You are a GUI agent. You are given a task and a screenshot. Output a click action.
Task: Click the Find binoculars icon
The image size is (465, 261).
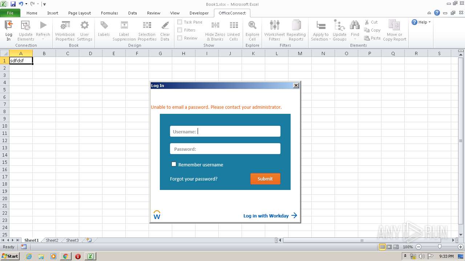click(x=355, y=25)
